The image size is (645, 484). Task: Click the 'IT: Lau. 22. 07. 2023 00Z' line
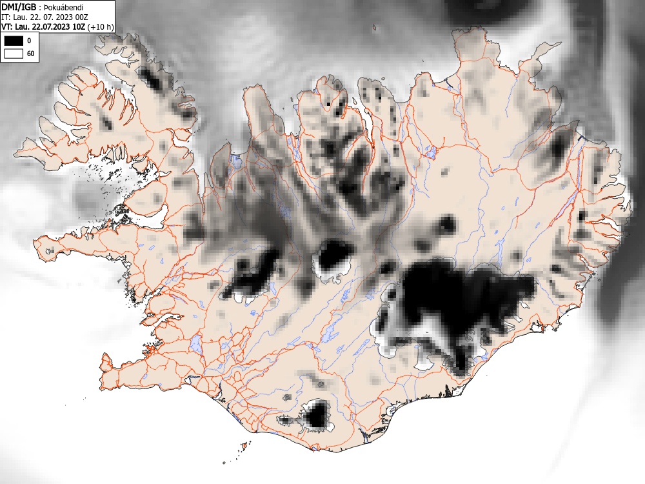tap(45, 17)
